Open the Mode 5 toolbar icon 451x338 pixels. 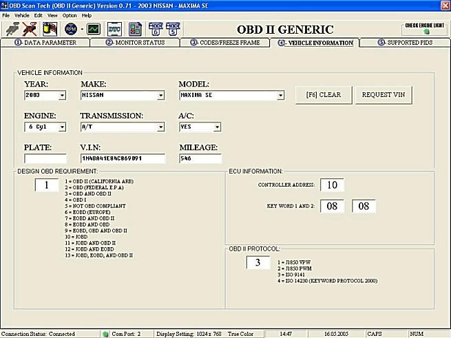point(174,29)
